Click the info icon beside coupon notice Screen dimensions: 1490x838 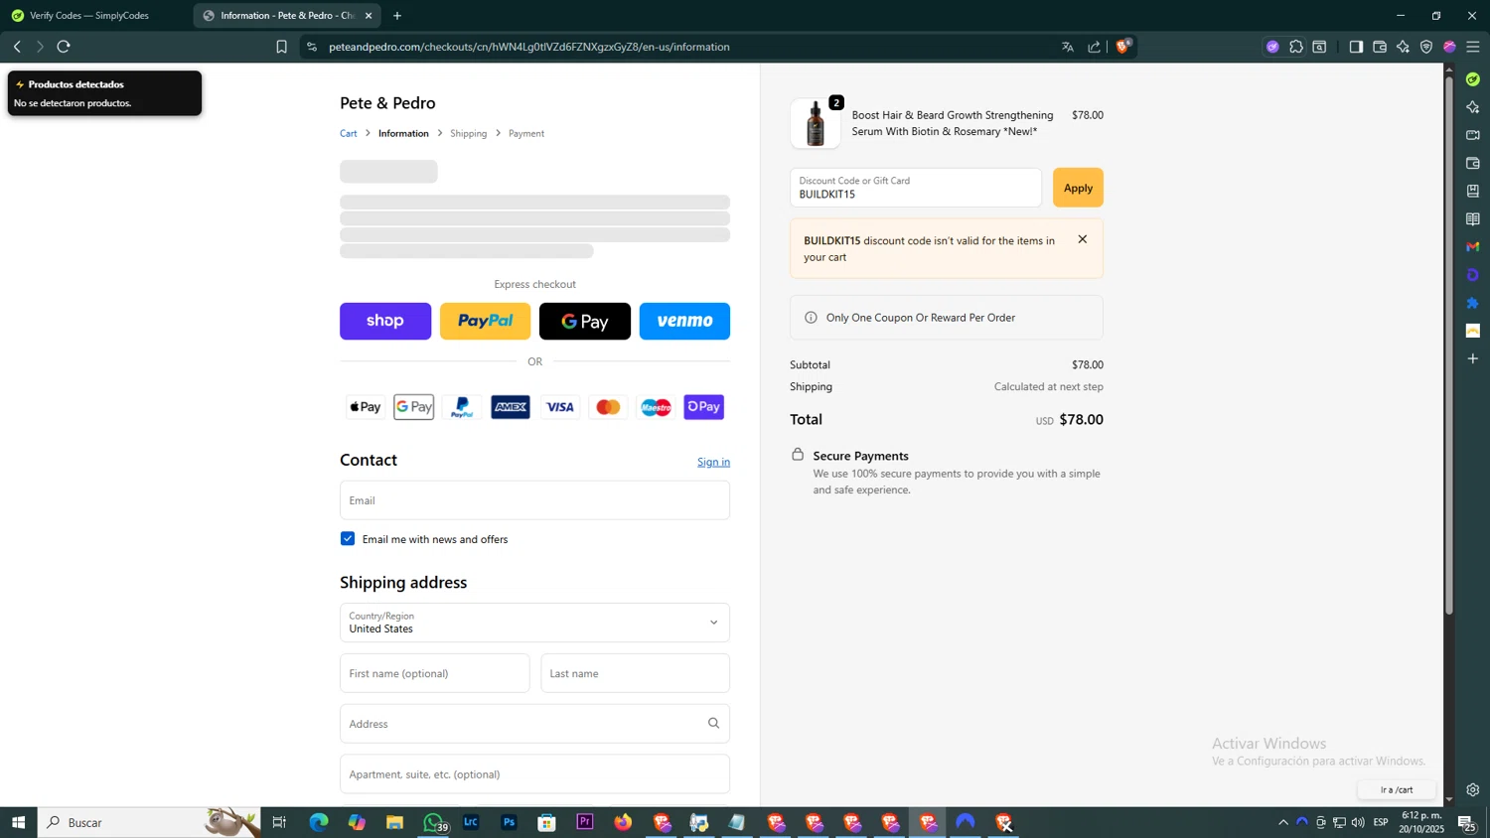(811, 318)
